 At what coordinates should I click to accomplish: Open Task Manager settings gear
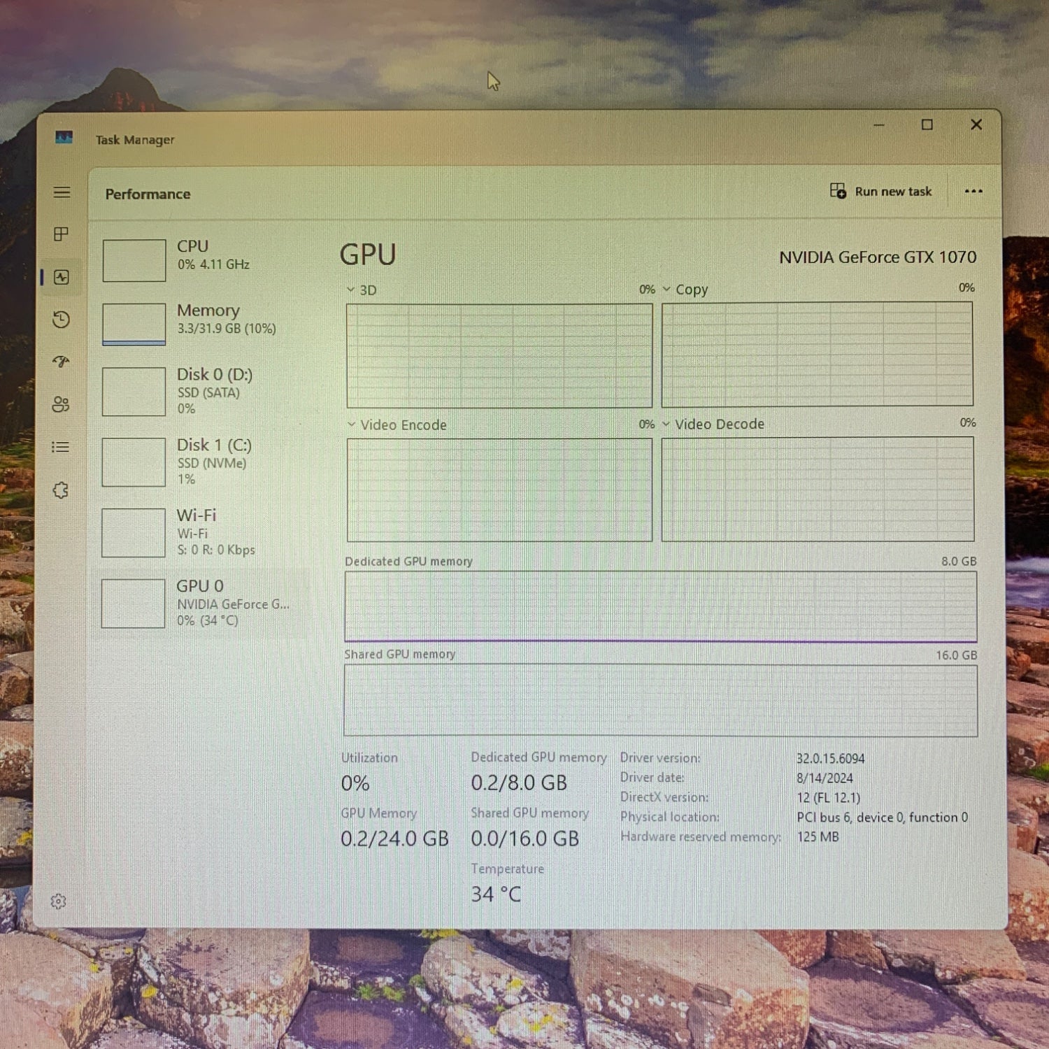(x=59, y=901)
